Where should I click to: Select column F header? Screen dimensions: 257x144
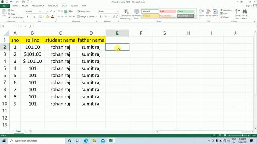click(141, 33)
